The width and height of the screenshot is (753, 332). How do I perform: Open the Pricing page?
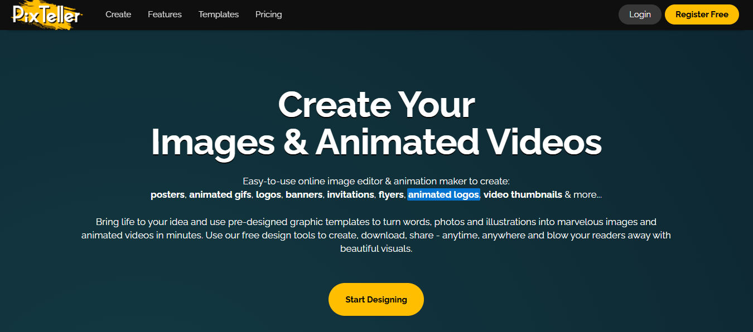click(x=268, y=14)
